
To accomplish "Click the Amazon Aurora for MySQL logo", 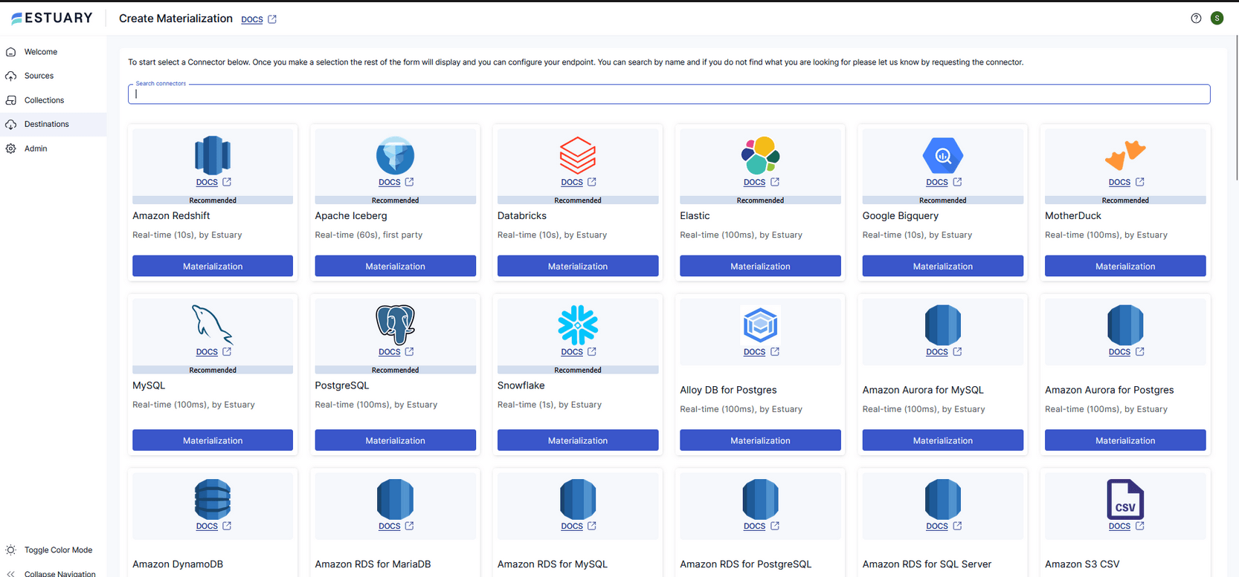I will (x=943, y=325).
